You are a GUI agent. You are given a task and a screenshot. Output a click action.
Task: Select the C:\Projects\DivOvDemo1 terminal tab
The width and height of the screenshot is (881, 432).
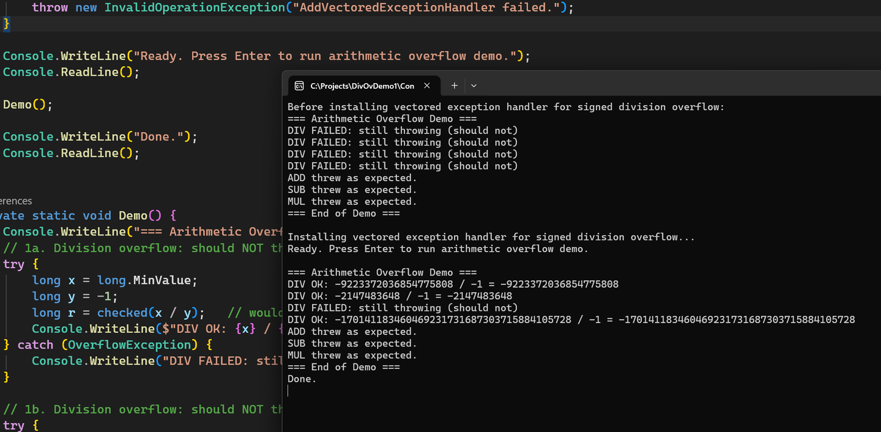[x=362, y=86]
